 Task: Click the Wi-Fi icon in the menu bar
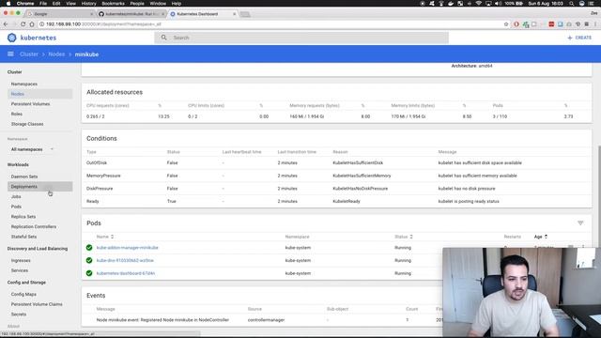(478, 4)
